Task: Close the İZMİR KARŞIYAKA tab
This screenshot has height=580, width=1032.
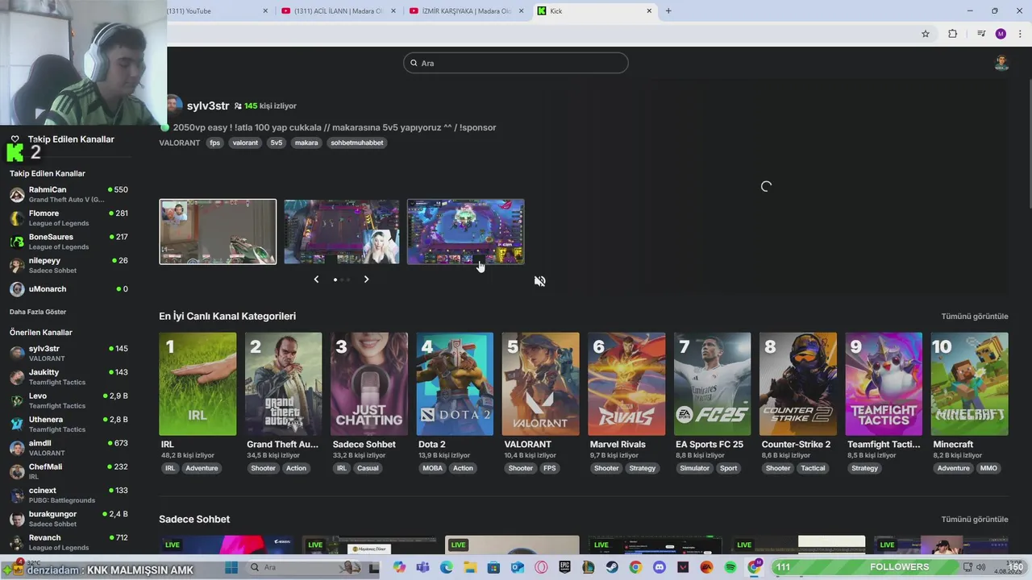Action: tap(522, 10)
